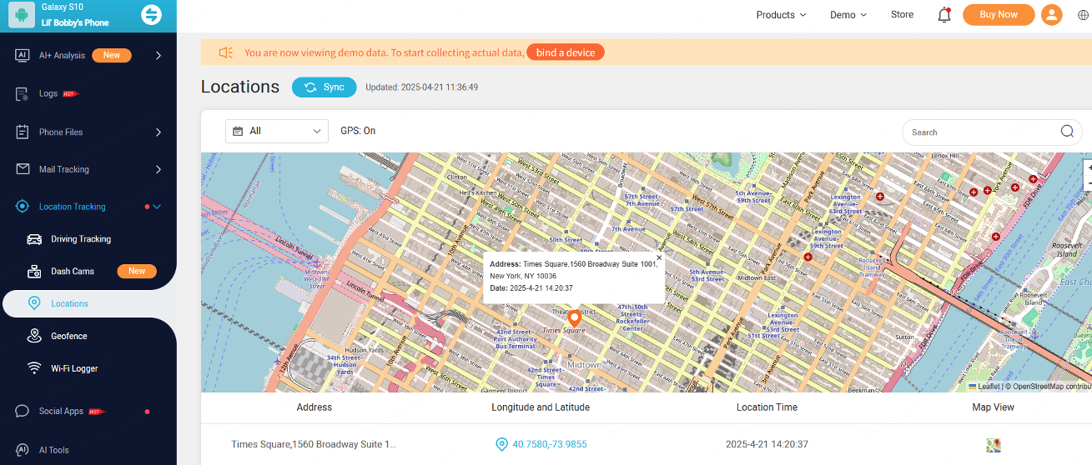Switch device using the swap icon
The width and height of the screenshot is (1092, 465).
pyautogui.click(x=151, y=14)
